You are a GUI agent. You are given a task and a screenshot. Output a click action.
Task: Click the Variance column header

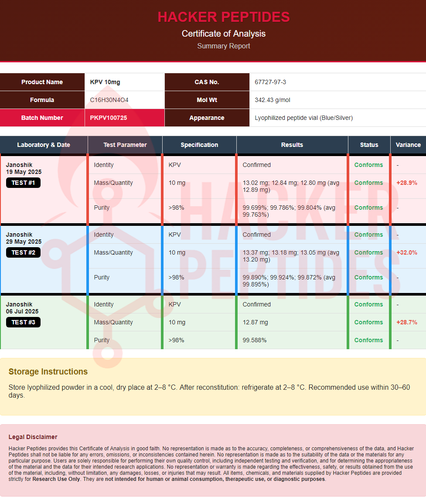(x=408, y=145)
